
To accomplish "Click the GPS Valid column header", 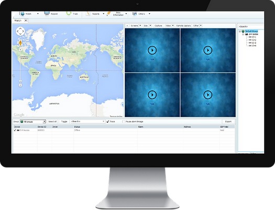I will pyautogui.click(x=227, y=127).
